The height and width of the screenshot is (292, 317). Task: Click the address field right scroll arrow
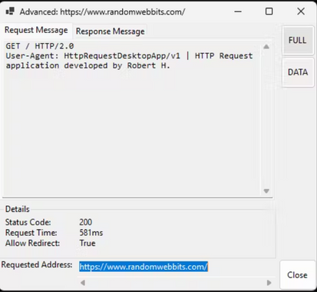coord(269,283)
